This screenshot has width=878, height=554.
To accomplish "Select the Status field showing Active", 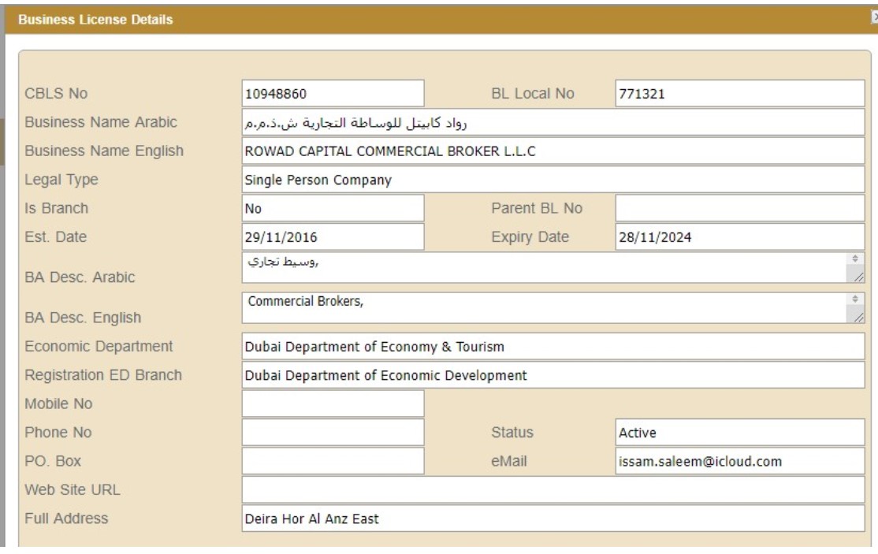I will tap(738, 432).
